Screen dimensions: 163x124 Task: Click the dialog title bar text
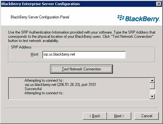[x=40, y=4]
